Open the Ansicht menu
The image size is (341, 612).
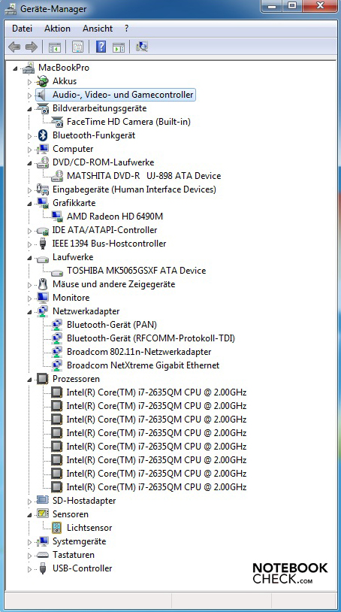coord(98,29)
